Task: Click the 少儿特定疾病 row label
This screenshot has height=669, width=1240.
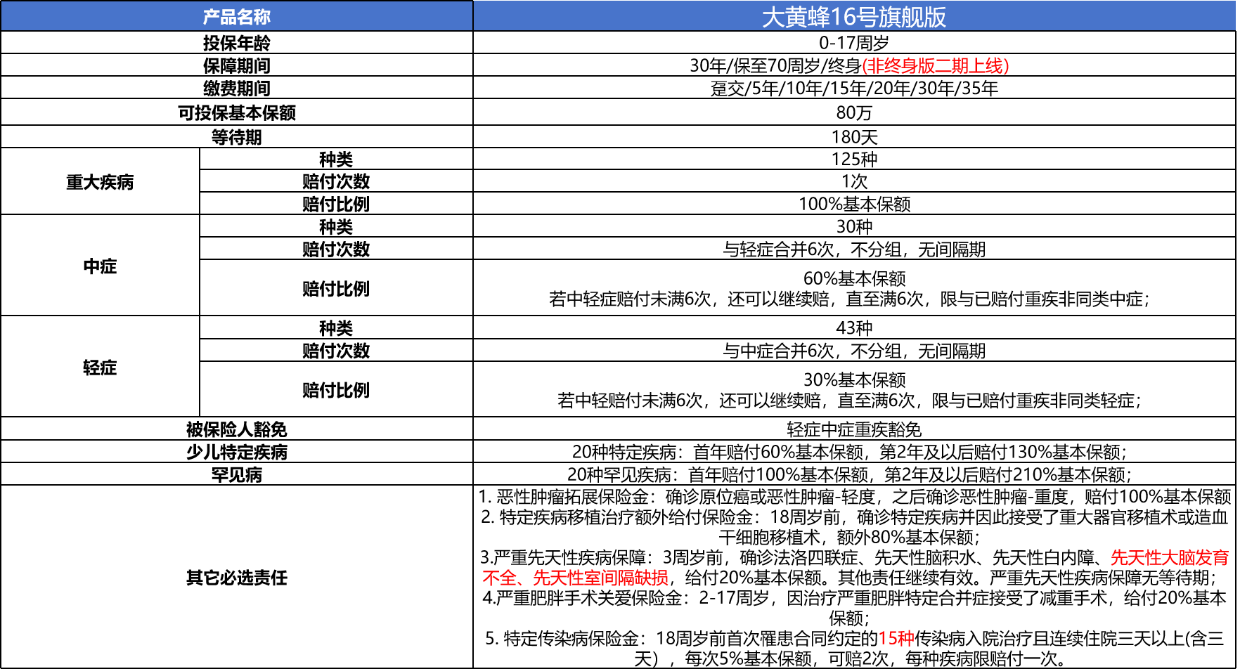Action: pos(237,452)
